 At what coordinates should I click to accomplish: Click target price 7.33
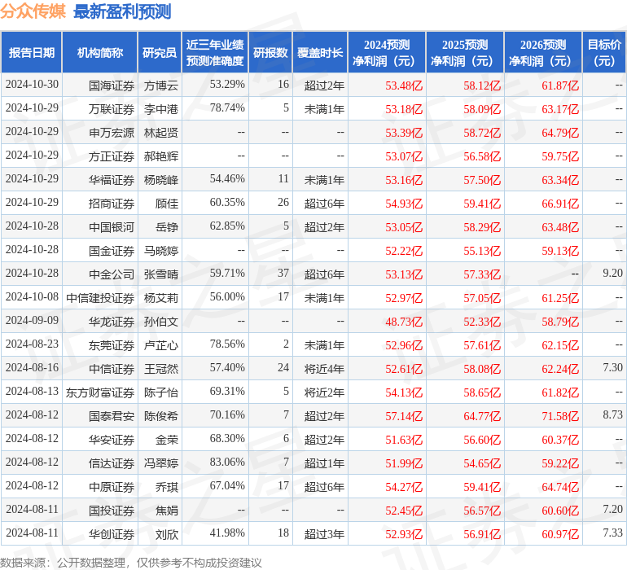pyautogui.click(x=612, y=533)
